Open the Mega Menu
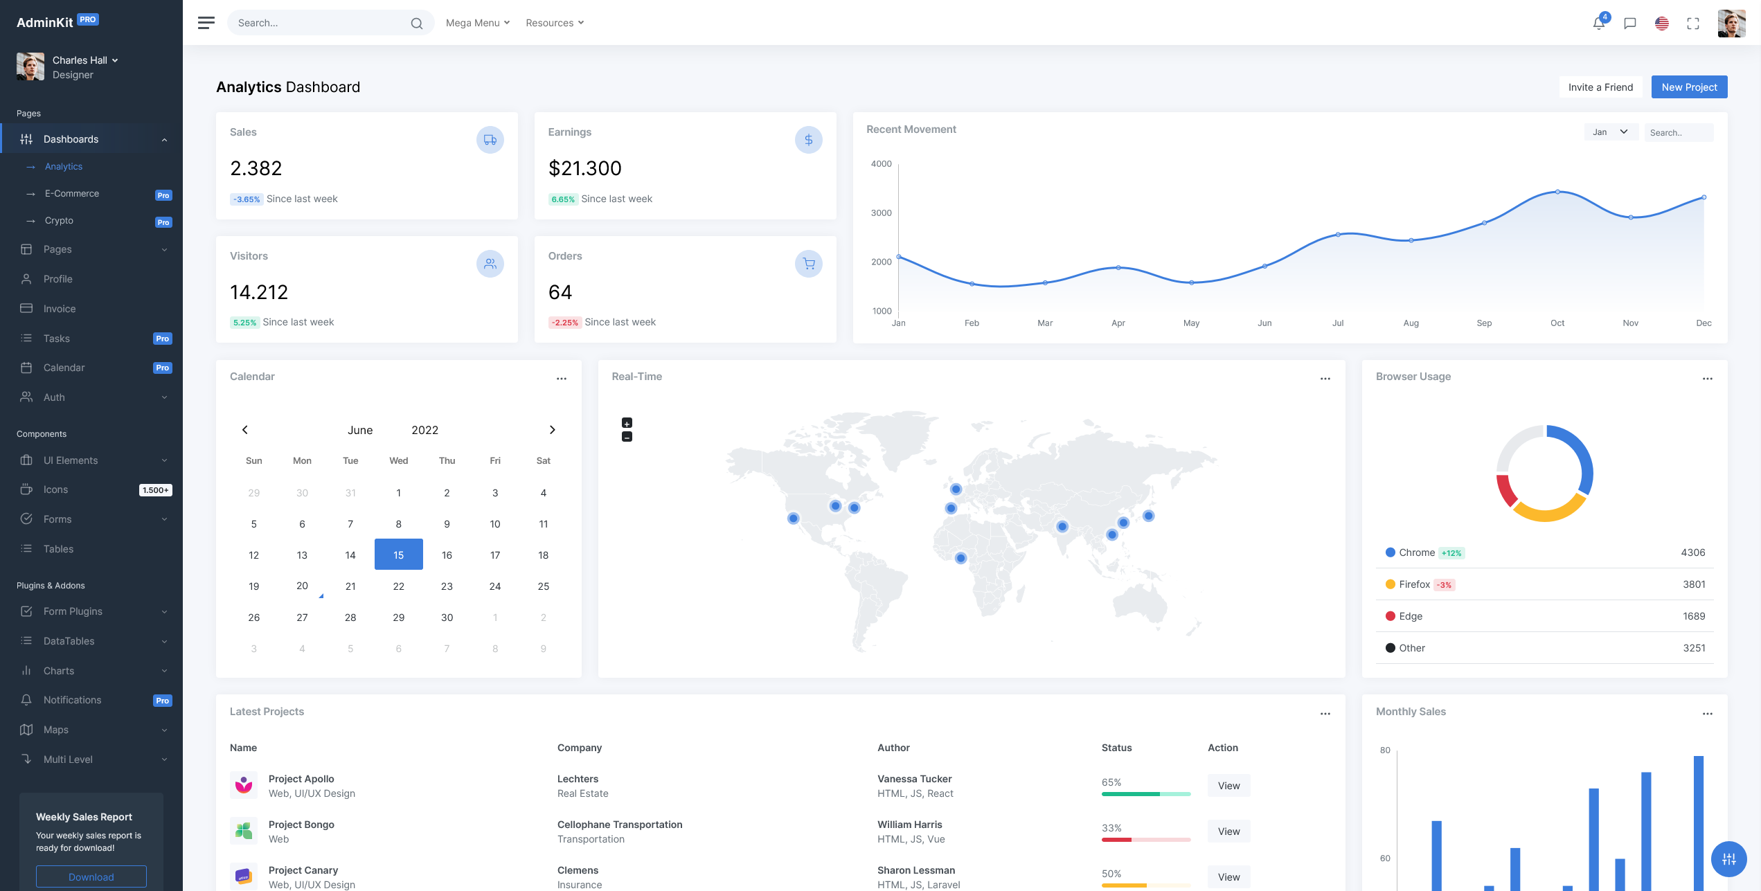Viewport: 1761px width, 891px height. click(x=476, y=22)
